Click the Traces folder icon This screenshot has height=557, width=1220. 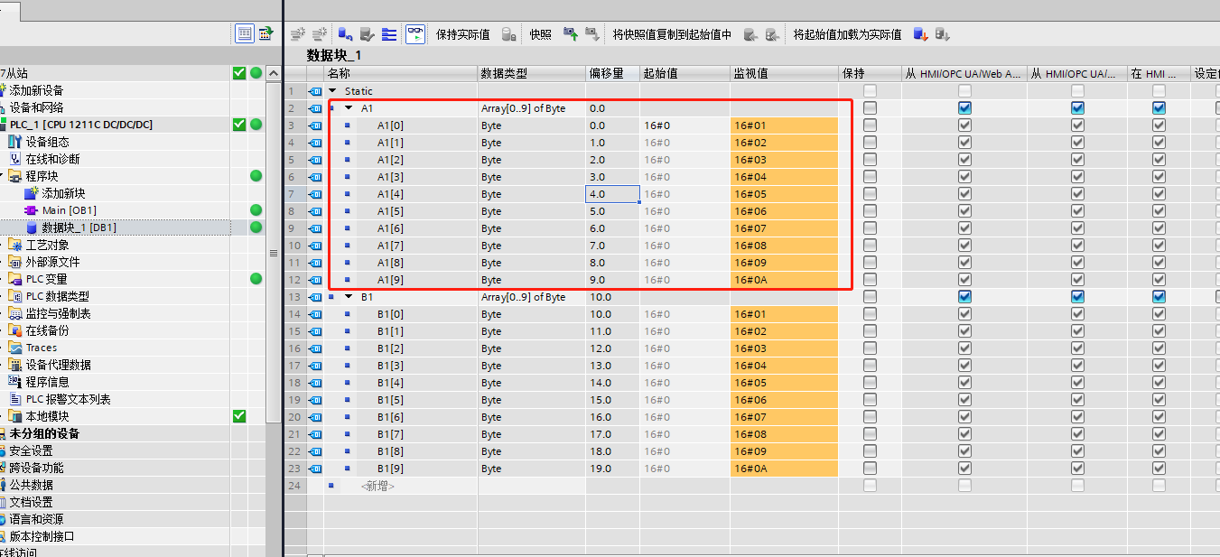point(15,348)
